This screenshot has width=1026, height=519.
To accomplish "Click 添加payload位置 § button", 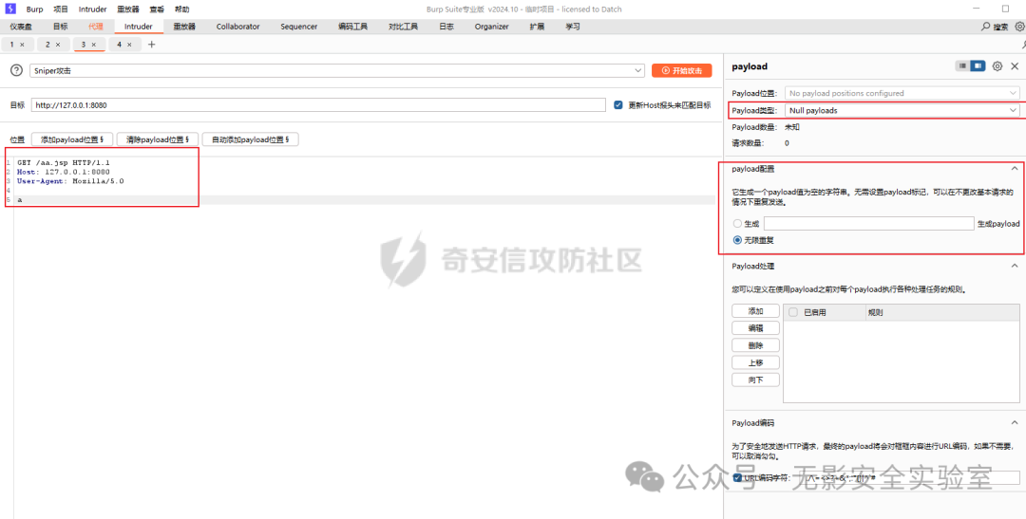I will pyautogui.click(x=72, y=139).
